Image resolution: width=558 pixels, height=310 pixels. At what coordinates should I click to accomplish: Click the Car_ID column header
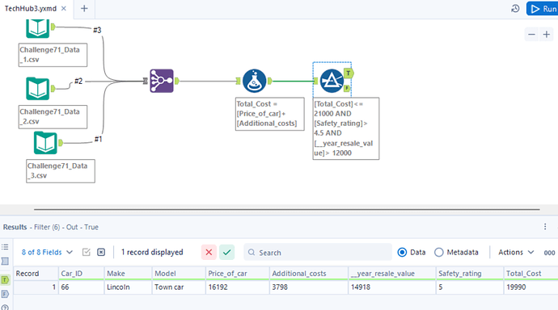[81, 274]
